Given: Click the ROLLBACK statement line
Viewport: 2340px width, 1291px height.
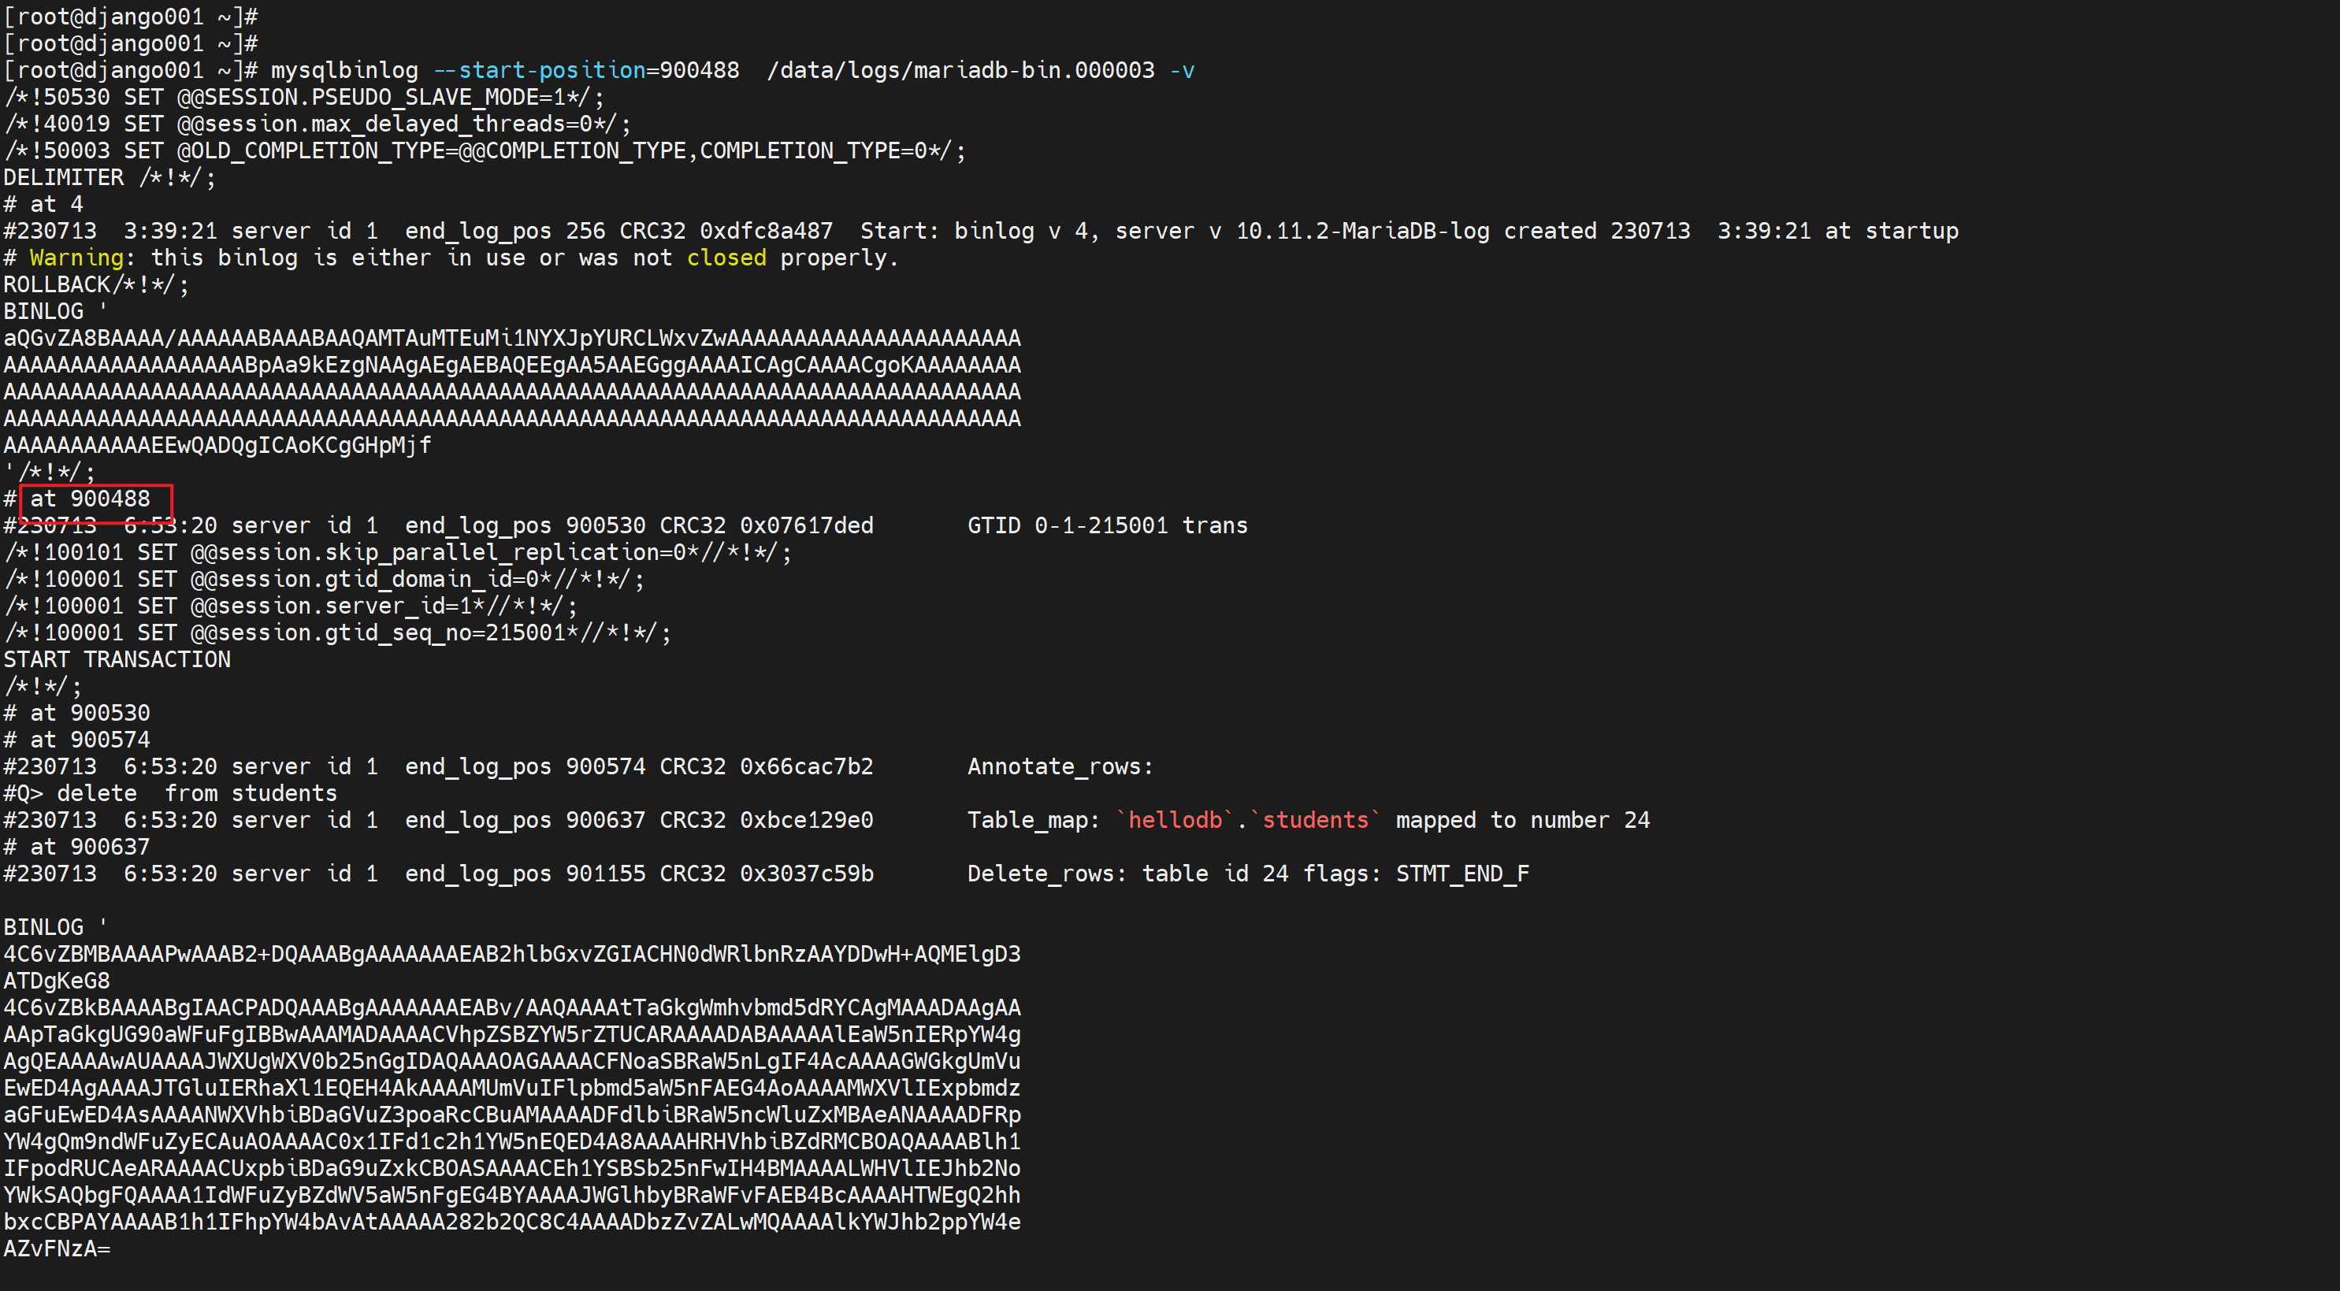Looking at the screenshot, I should tap(95, 285).
